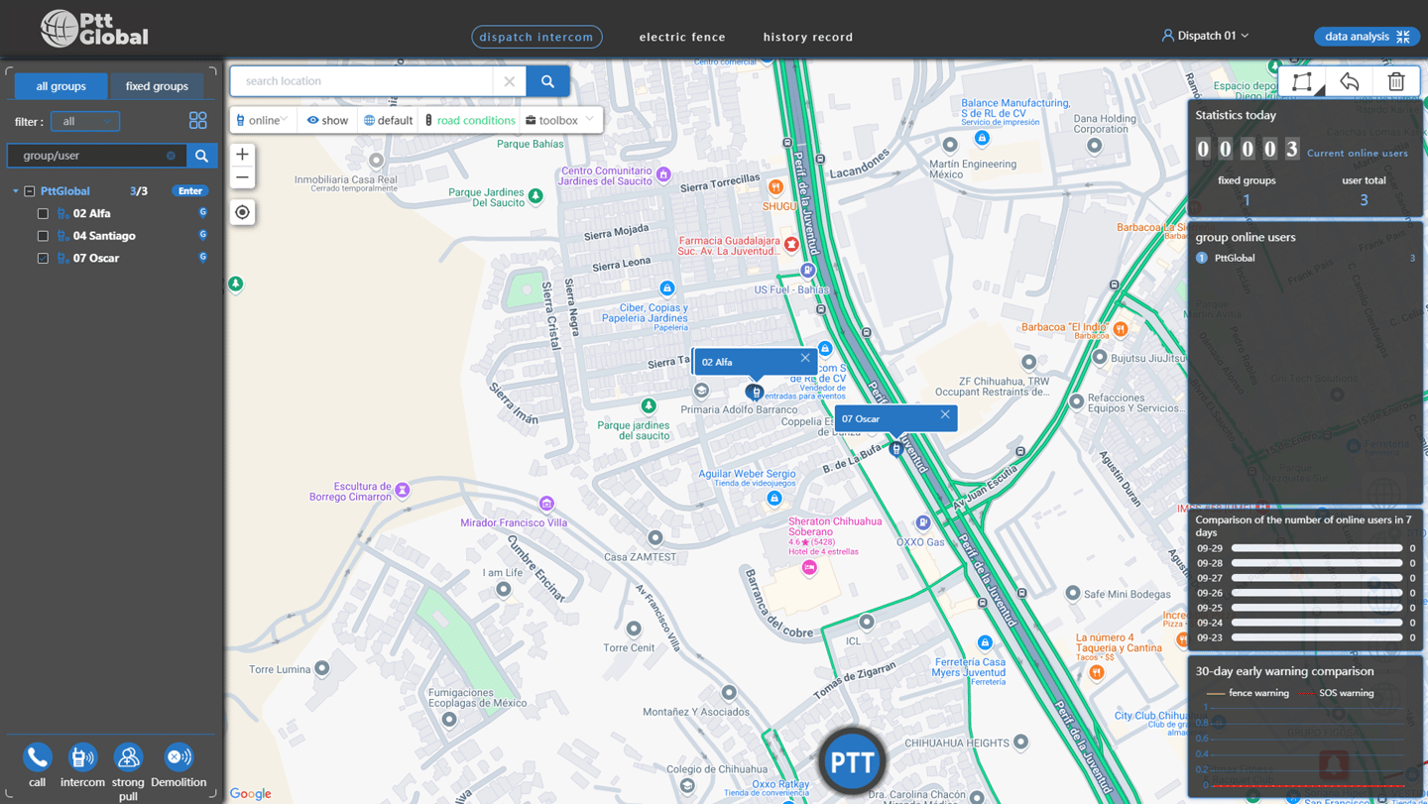Click the Ptt Global logo
1428x804 pixels.
tap(94, 29)
